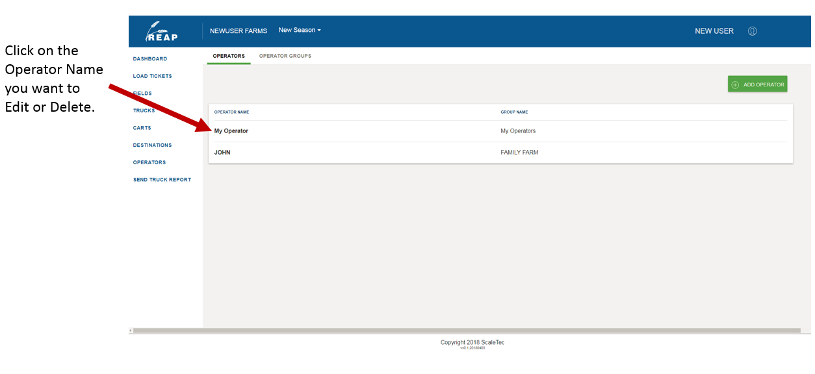The height and width of the screenshot is (374, 815).
Task: Click the NEW USER account name
Action: 714,31
